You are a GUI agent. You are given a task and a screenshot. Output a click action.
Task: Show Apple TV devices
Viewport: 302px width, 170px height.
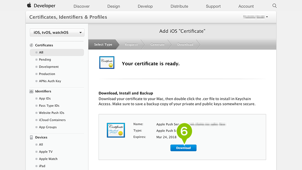click(x=46, y=152)
